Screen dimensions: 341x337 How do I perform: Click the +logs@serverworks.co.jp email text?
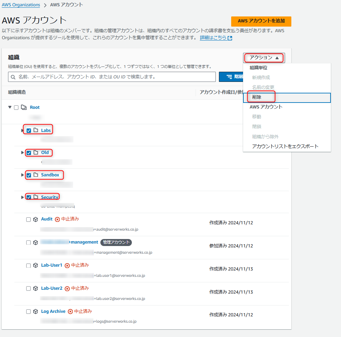pyautogui.click(x=115, y=321)
